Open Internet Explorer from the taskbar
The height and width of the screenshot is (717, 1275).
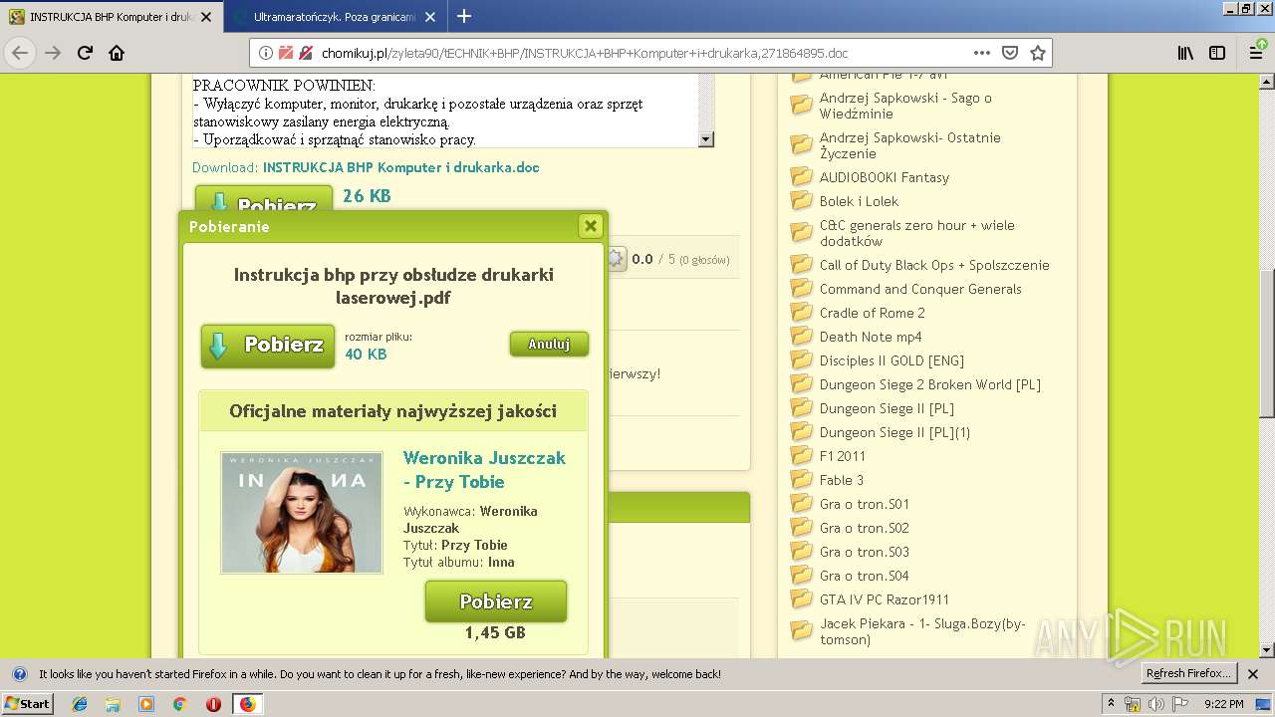click(80, 704)
